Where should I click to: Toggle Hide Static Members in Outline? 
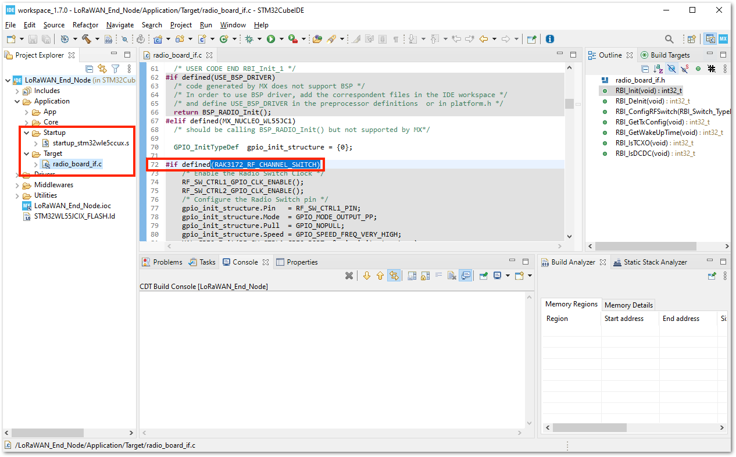click(x=685, y=69)
